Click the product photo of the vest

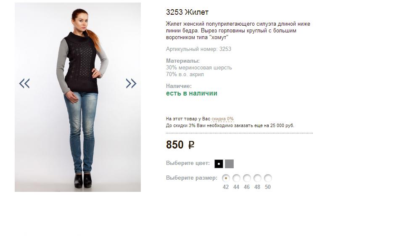(x=78, y=97)
